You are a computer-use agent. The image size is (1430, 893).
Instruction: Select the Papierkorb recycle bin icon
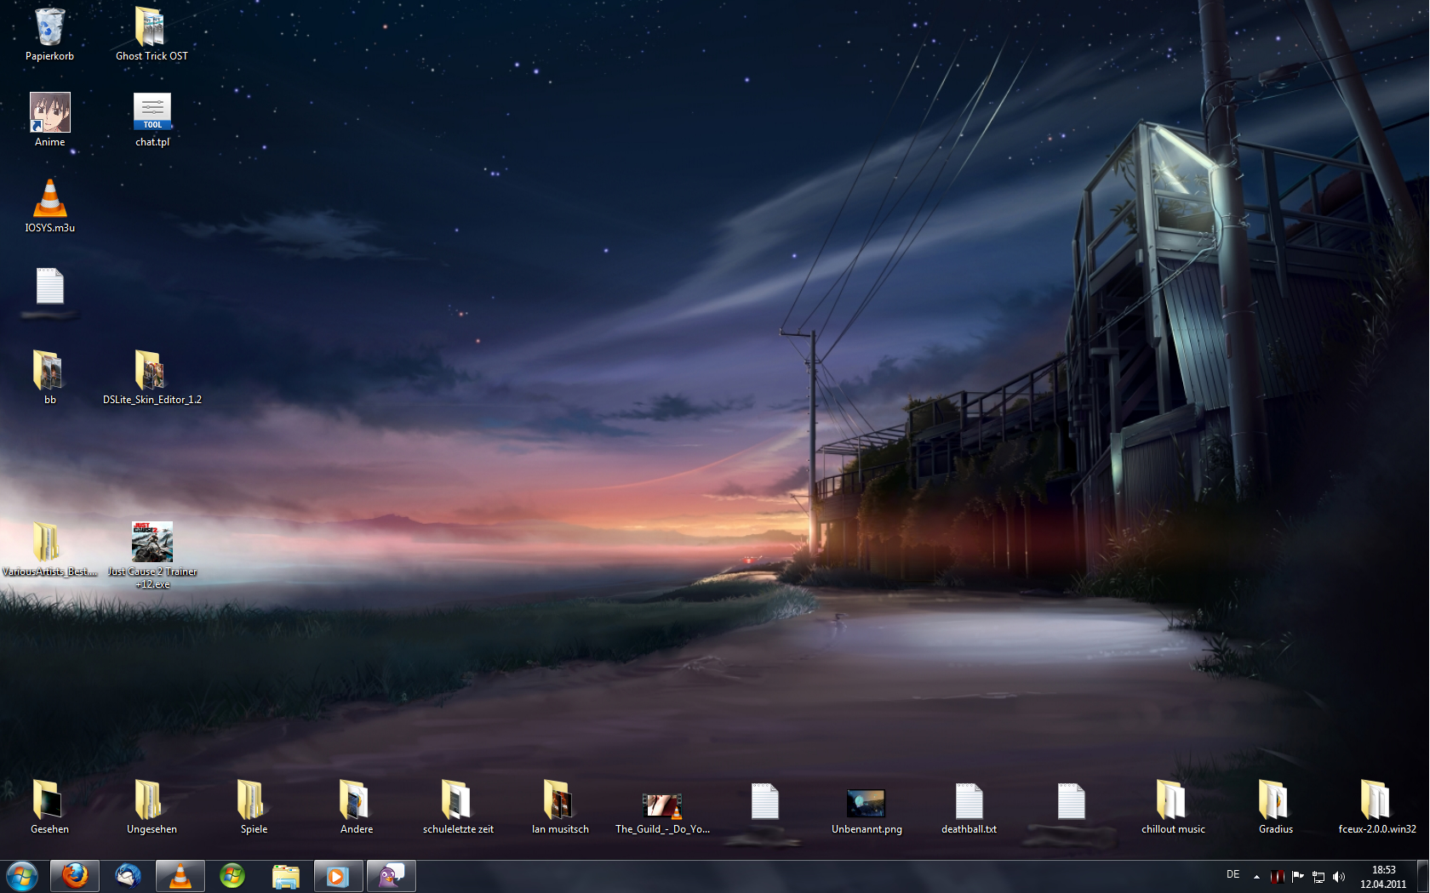coord(50,29)
